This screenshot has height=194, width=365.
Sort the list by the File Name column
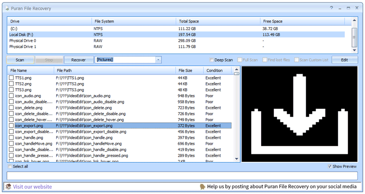(x=31, y=70)
